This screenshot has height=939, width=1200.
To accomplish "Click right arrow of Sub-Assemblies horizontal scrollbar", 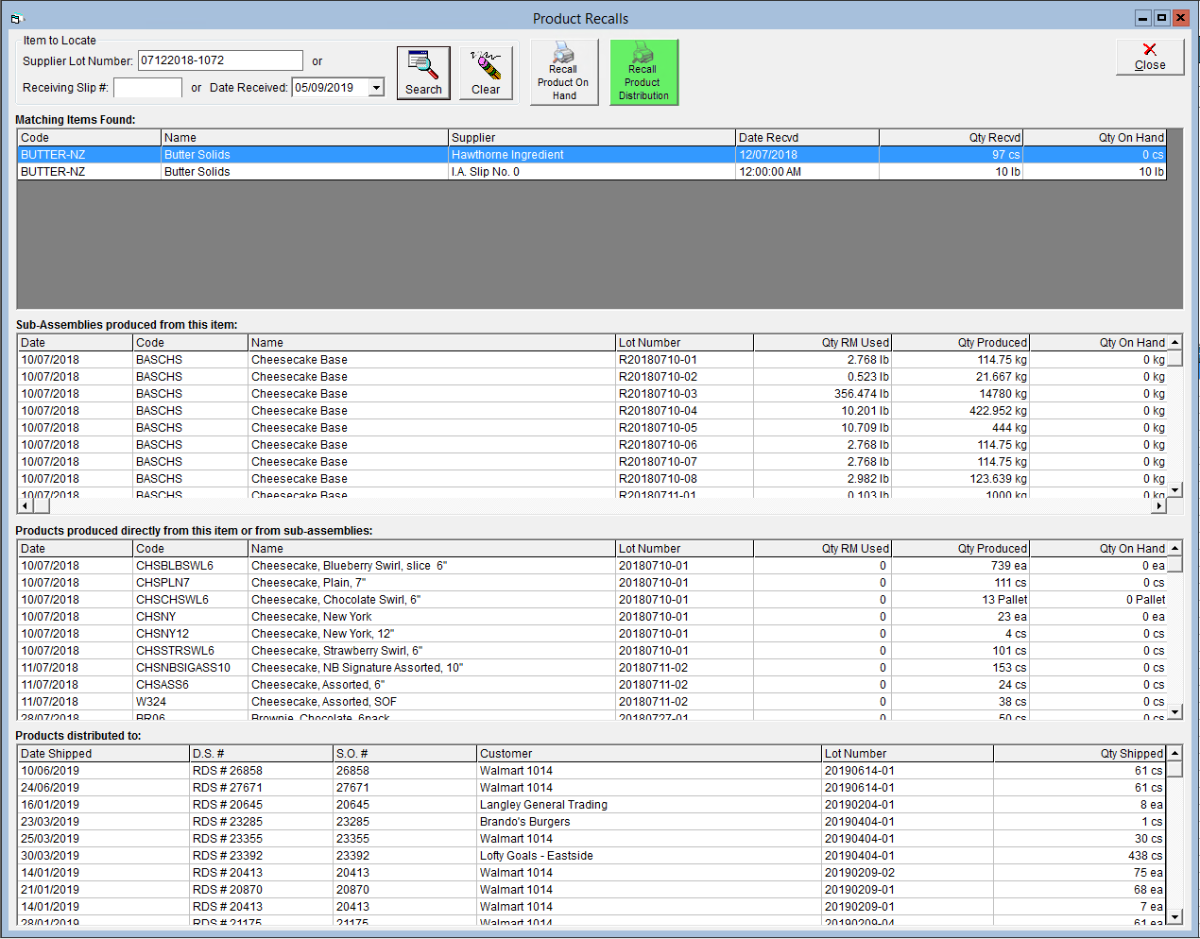I will click(1158, 506).
